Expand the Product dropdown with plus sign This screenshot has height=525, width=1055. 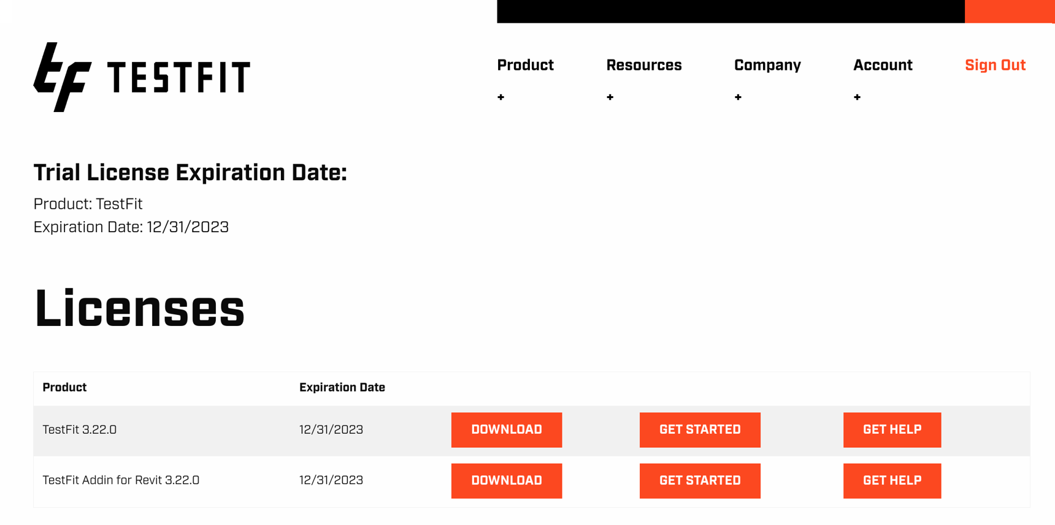coord(501,97)
